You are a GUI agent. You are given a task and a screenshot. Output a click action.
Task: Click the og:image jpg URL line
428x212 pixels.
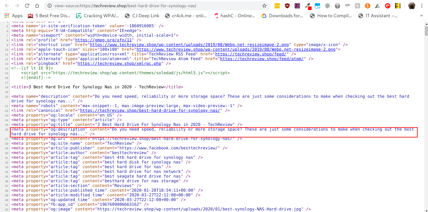tap(161, 209)
